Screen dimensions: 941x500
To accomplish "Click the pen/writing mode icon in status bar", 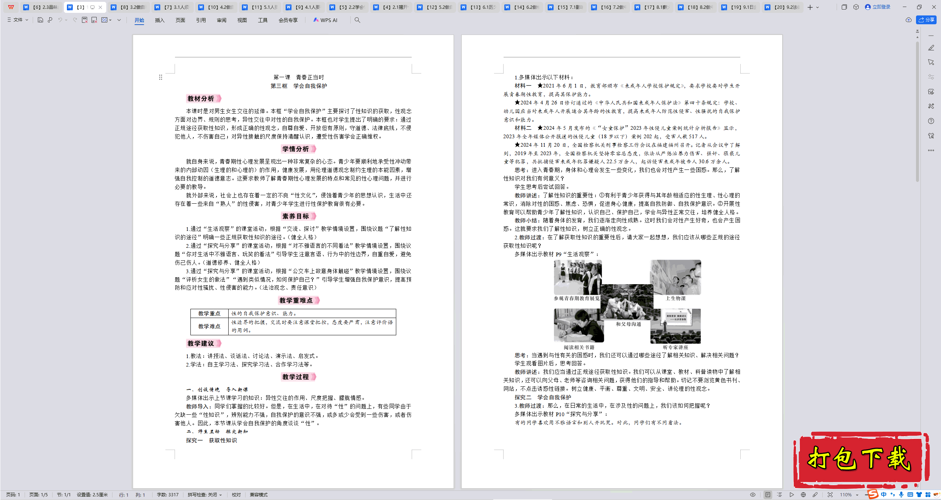I will click(x=815, y=495).
